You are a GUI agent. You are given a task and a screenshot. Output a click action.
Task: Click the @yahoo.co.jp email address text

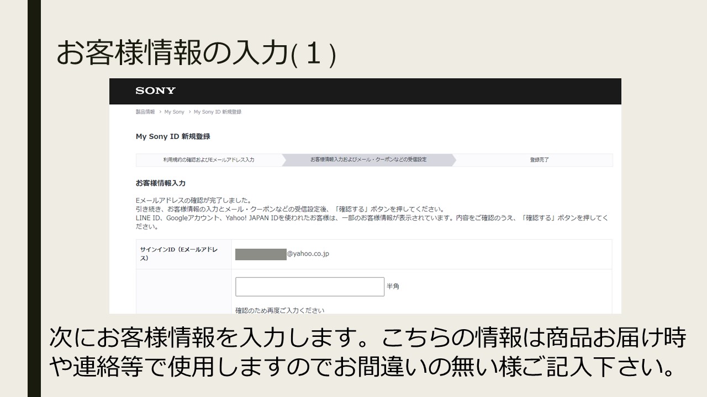pyautogui.click(x=308, y=254)
